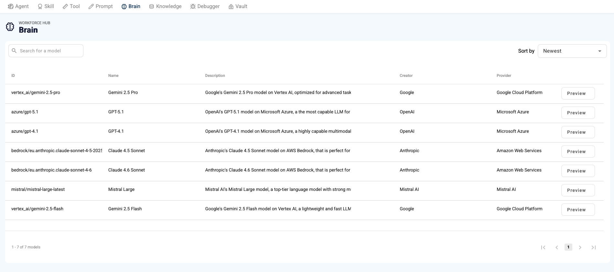Preview the GPT-5.1 model
This screenshot has width=614, height=272.
(x=578, y=113)
